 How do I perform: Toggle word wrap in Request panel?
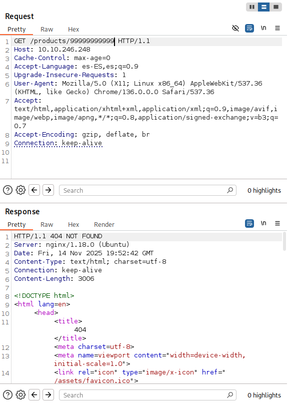[x=249, y=28]
